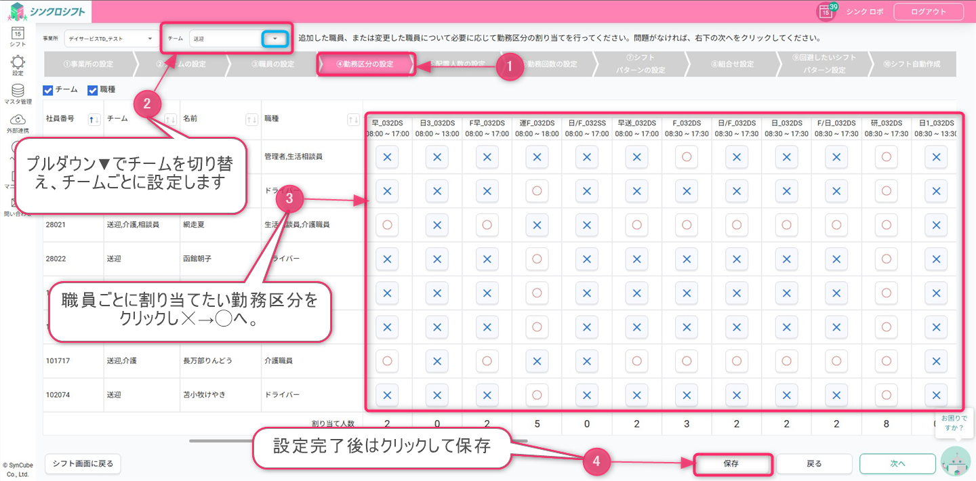Open the シフト calendar icon in sidebar

click(18, 34)
